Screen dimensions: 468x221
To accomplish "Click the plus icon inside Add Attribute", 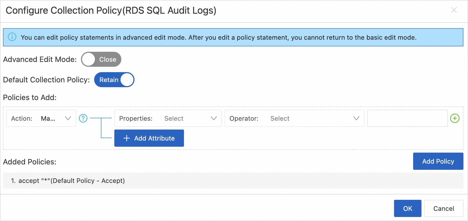I will point(126,138).
